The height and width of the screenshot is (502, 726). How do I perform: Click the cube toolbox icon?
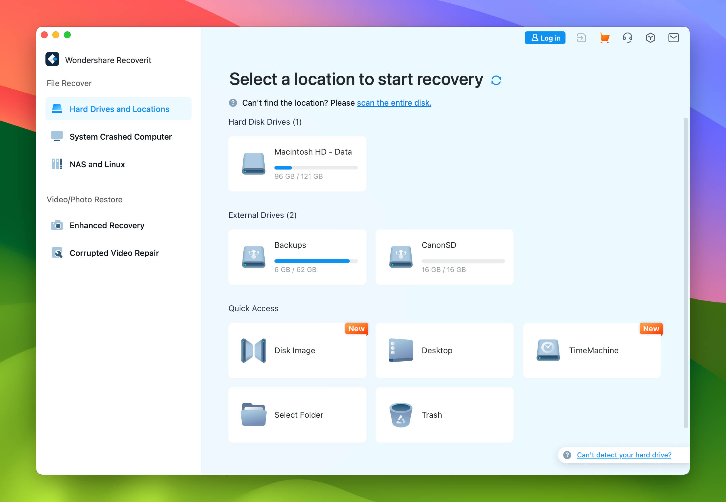(650, 38)
